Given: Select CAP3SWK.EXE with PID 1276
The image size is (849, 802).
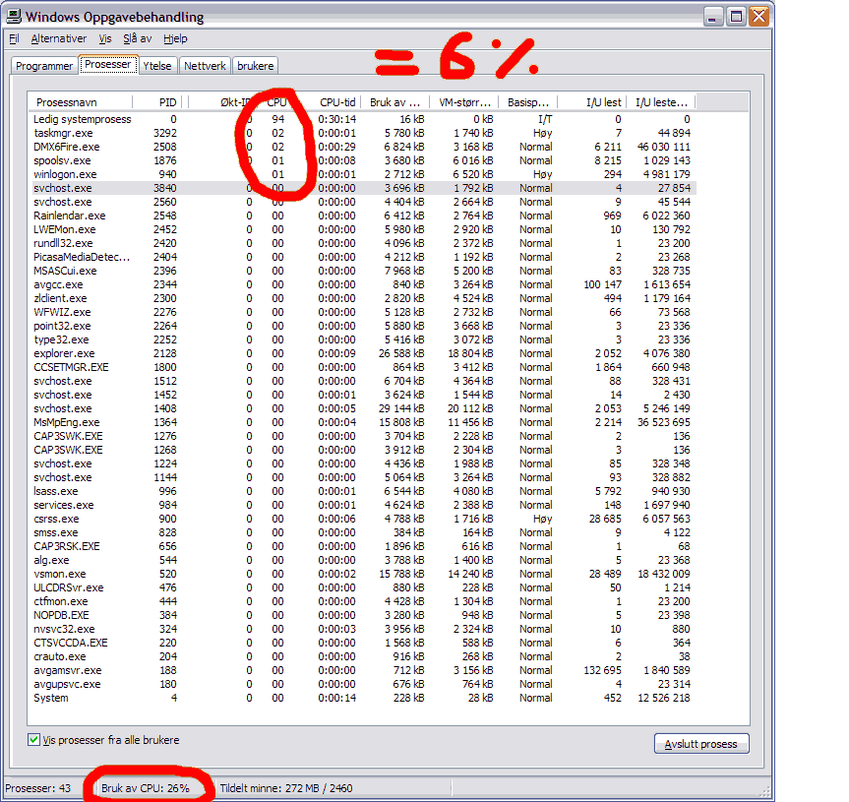Looking at the screenshot, I should pos(362,436).
